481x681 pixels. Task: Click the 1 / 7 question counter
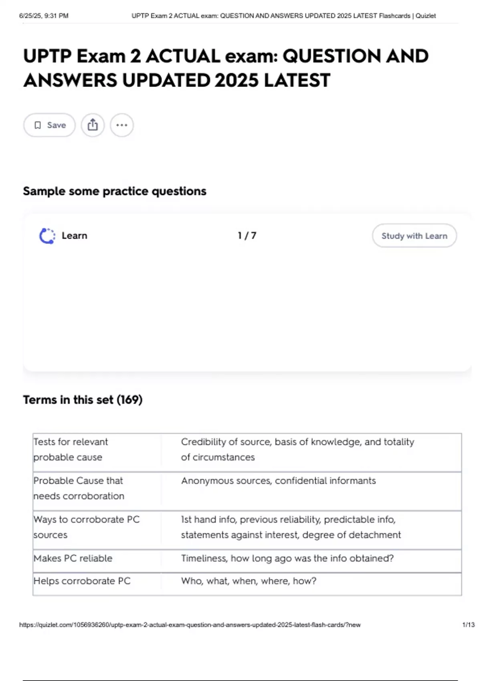point(247,236)
